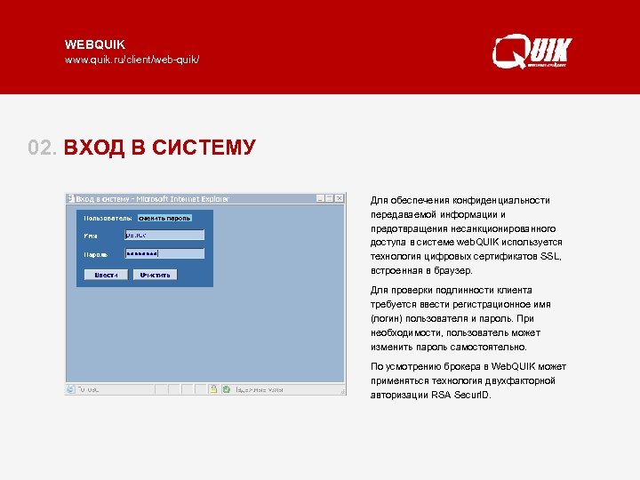The width and height of the screenshot is (640, 480).
Task: Click the SSL padlock icon in status bar
Action: pos(213,389)
